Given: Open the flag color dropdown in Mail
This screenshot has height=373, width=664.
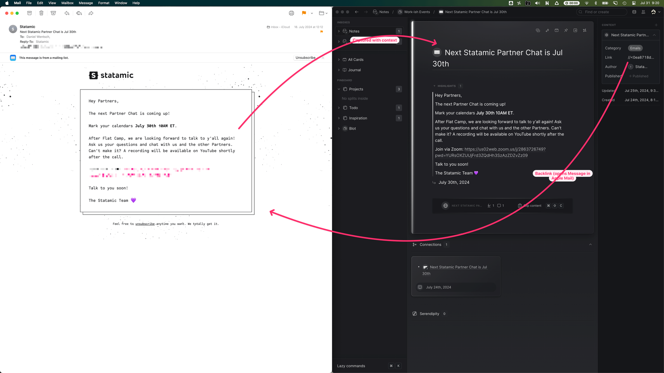Looking at the screenshot, I should [311, 13].
